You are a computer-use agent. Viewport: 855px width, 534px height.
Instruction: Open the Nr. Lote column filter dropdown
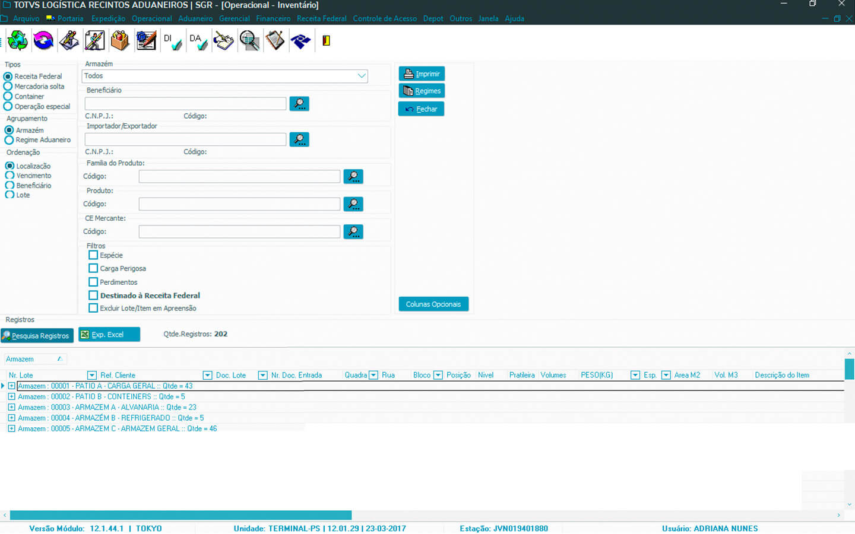91,375
